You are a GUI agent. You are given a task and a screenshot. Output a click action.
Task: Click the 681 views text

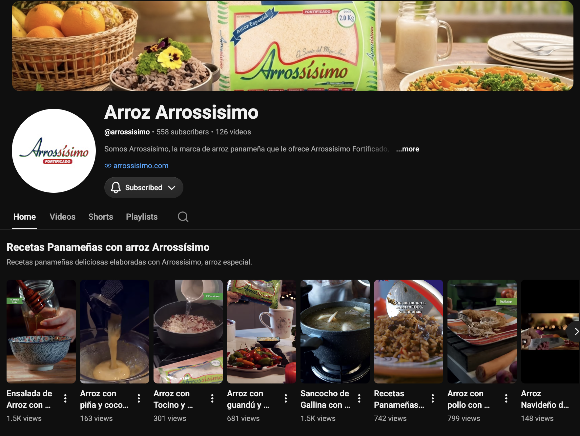click(243, 418)
